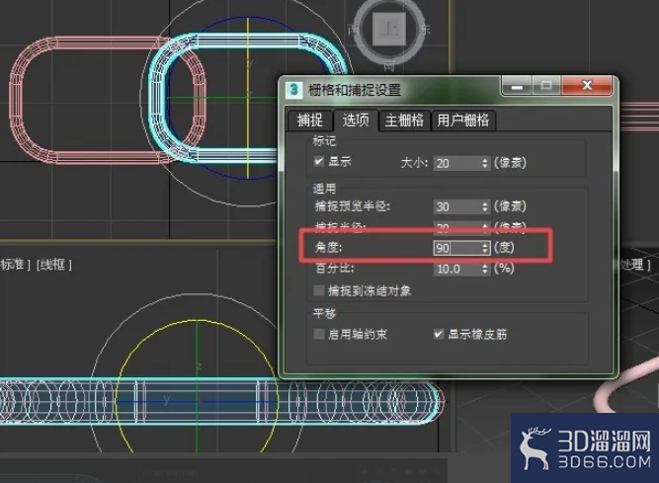The height and width of the screenshot is (483, 659).
Task: Enable the 启用轴约束 checkbox
Action: tap(319, 334)
